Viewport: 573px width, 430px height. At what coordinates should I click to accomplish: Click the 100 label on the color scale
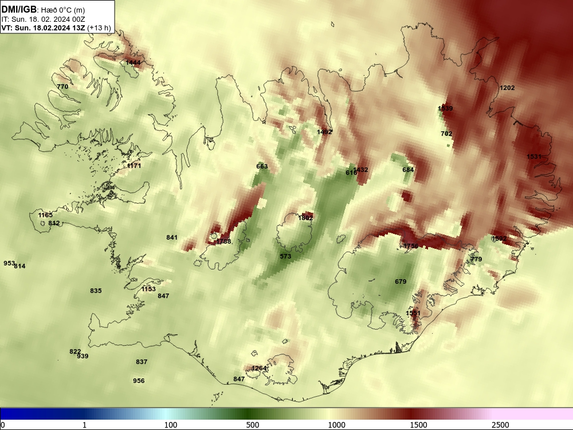click(171, 425)
